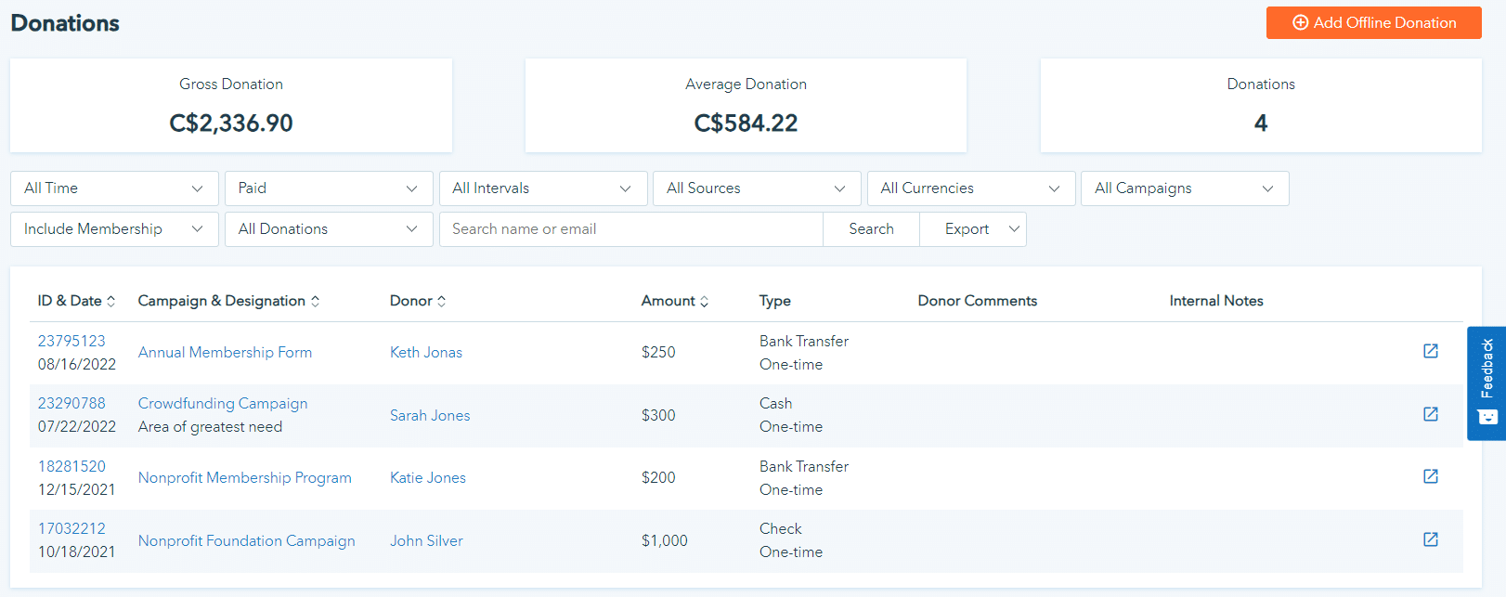Open details icon for Sarah Jones donation
The height and width of the screenshot is (597, 1506).
(x=1430, y=414)
